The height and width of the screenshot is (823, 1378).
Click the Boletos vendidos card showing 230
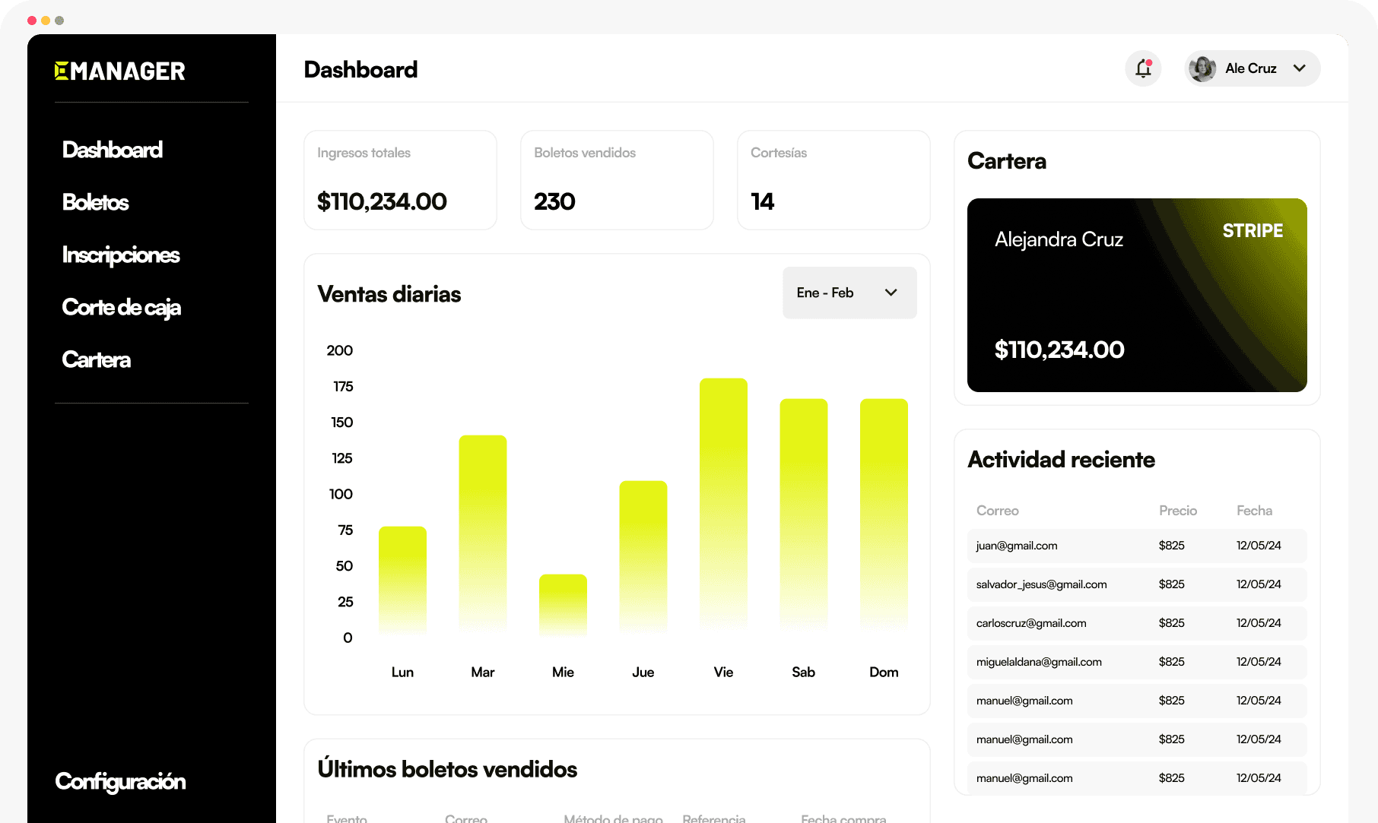[x=617, y=179]
